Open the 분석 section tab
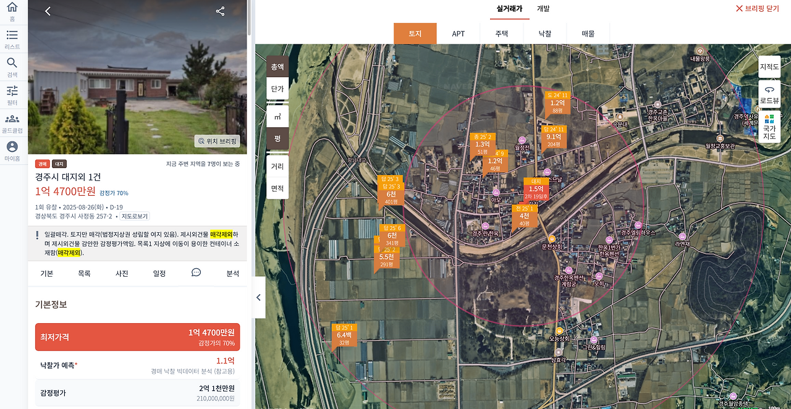The image size is (791, 409). click(x=232, y=273)
